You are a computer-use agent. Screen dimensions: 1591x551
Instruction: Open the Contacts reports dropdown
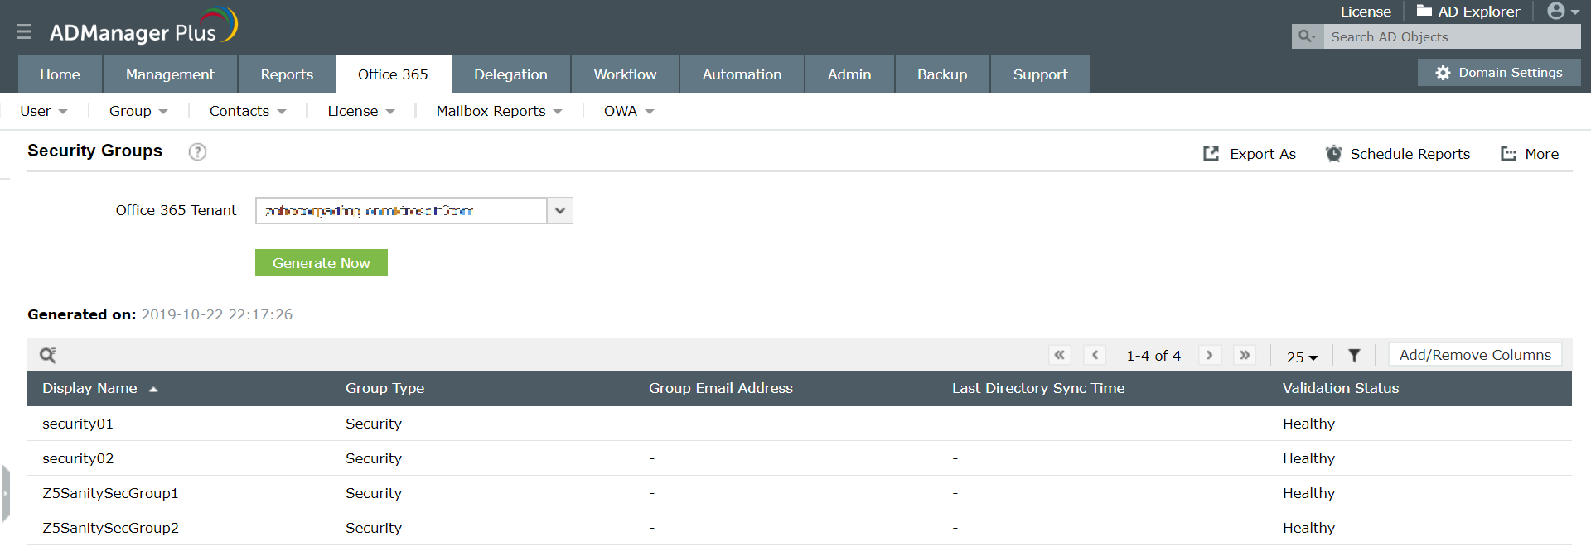coord(248,111)
